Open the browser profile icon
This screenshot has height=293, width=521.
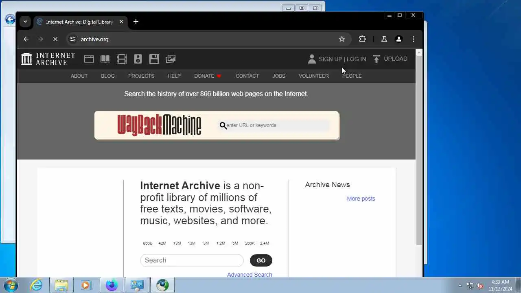(x=399, y=39)
